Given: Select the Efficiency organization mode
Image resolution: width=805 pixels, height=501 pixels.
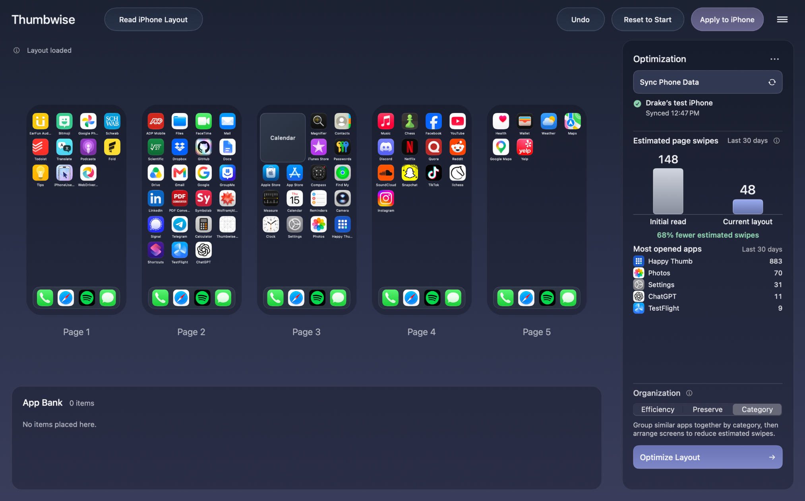Looking at the screenshot, I should [658, 410].
